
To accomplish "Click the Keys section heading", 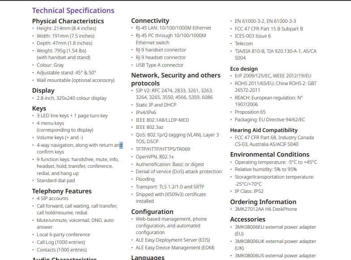I will (x=39, y=108).
